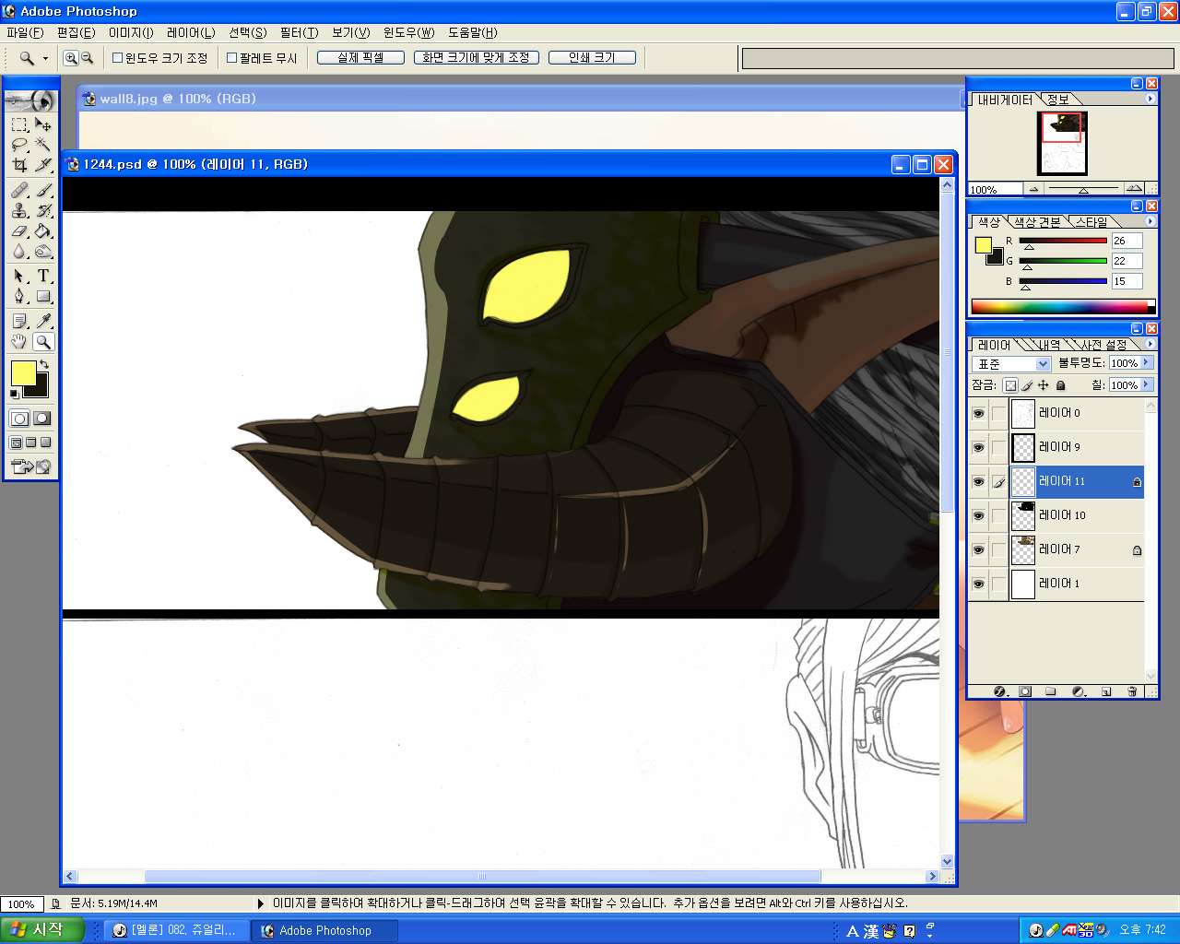The image size is (1180, 944).
Task: Select the Eyedropper tool
Action: click(43, 321)
